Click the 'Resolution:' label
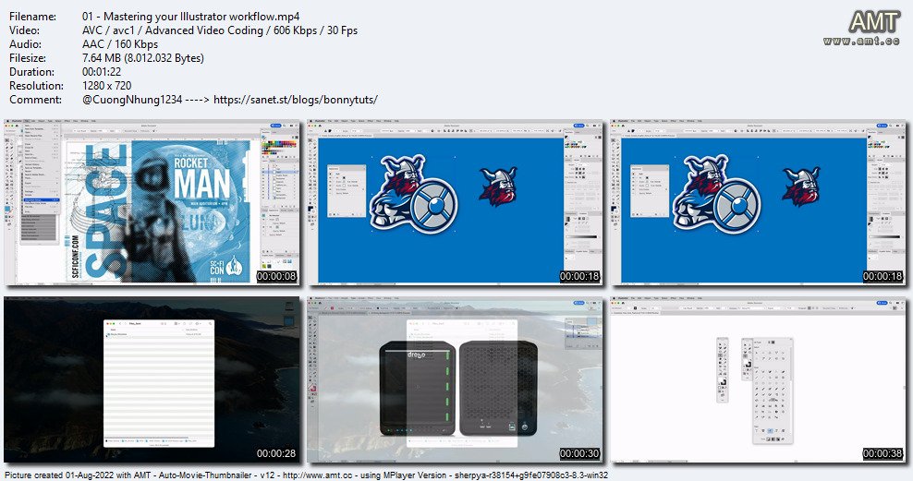 tap(36, 86)
